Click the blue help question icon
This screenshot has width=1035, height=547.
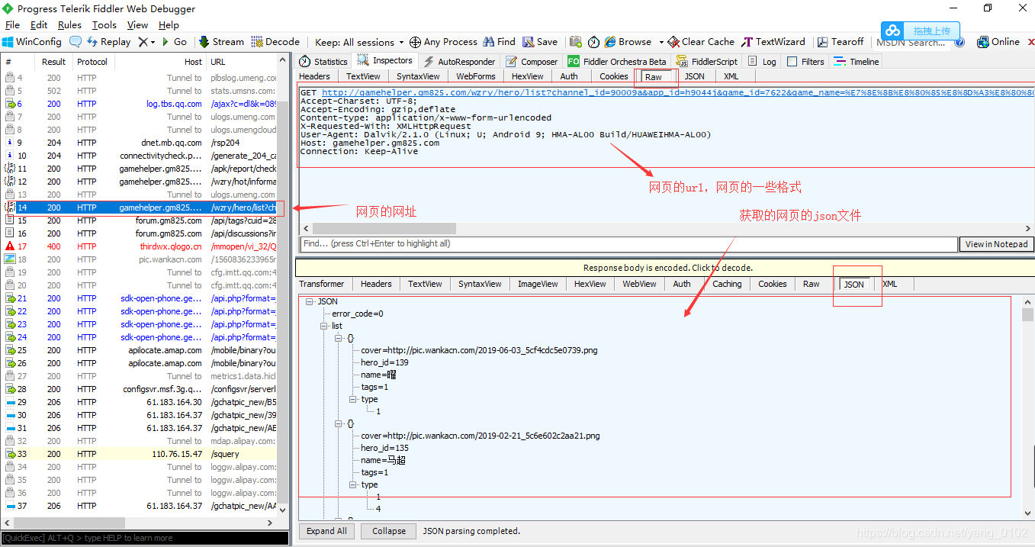point(959,42)
